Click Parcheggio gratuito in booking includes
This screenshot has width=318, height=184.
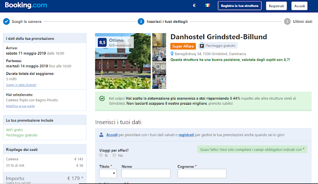(x=22, y=135)
